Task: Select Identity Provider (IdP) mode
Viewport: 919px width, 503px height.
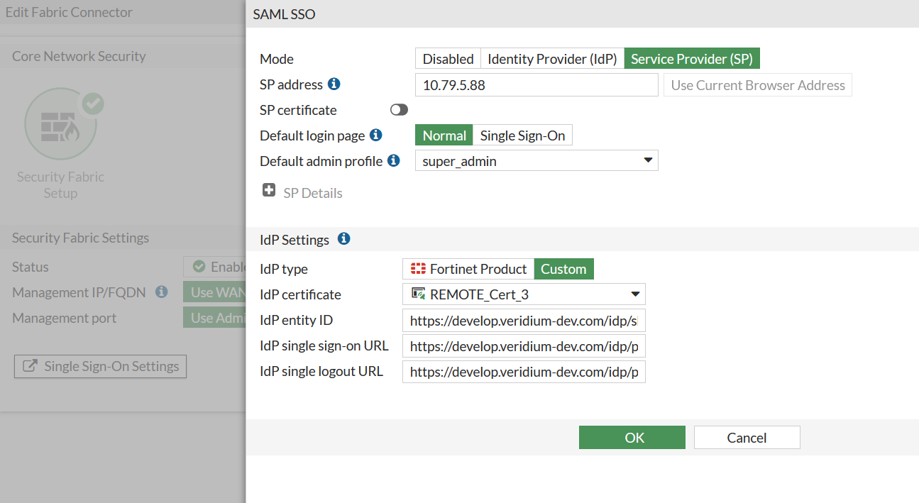Action: click(552, 59)
